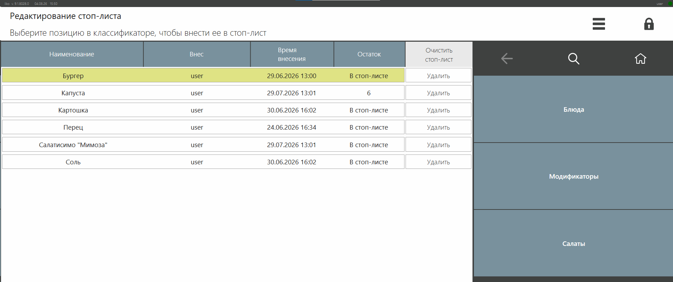Select the Капуста row name
Screen dimensions: 673x282
coord(73,93)
